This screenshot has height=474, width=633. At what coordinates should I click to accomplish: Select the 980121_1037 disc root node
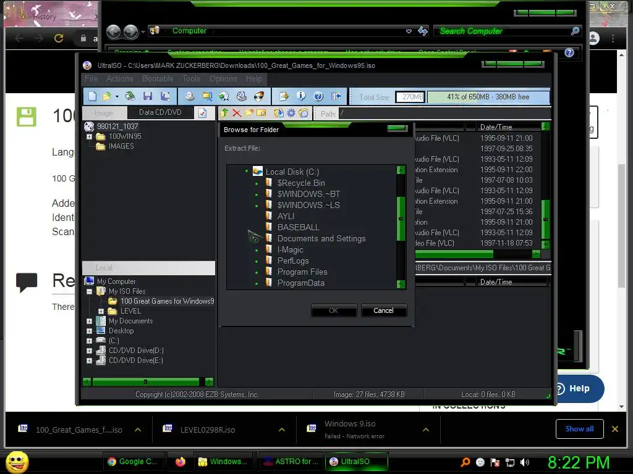pyautogui.click(x=117, y=127)
